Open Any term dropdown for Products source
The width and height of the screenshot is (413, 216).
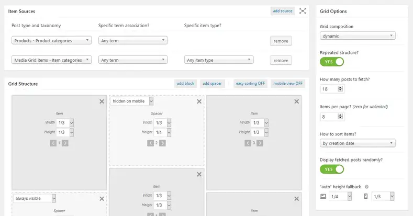click(133, 40)
